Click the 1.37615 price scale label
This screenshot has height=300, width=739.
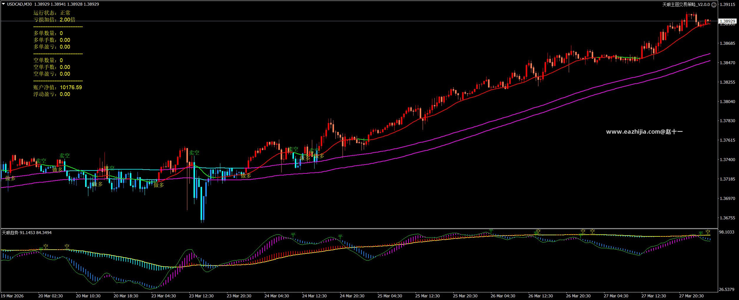click(727, 140)
